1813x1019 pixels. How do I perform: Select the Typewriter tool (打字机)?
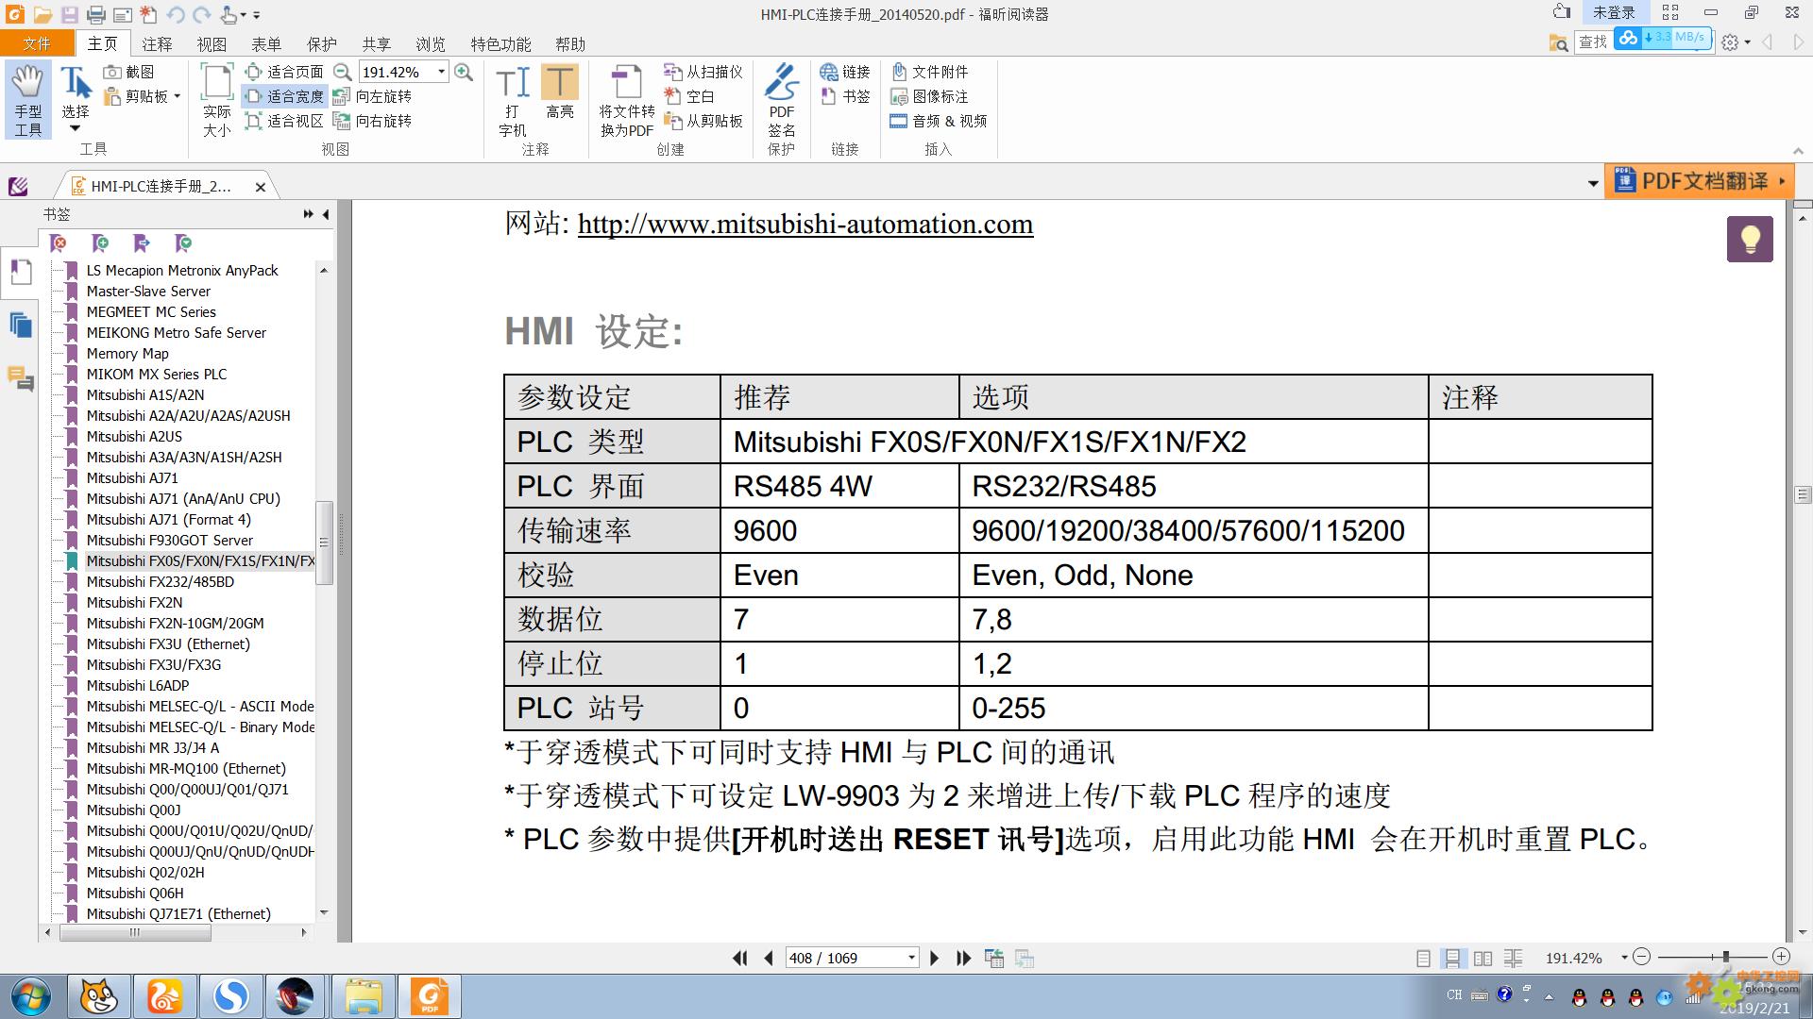click(x=513, y=100)
